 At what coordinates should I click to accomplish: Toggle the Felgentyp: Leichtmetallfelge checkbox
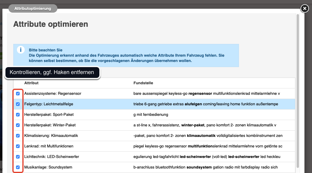pos(18,104)
